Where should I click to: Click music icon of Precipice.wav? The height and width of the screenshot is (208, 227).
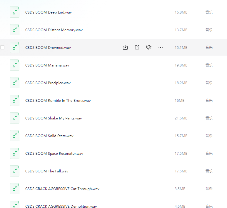15,83
